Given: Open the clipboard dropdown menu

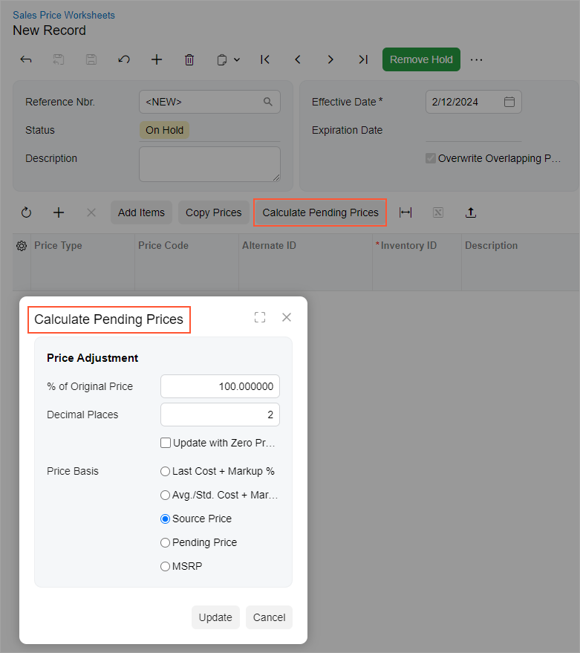Looking at the screenshot, I should click(228, 59).
